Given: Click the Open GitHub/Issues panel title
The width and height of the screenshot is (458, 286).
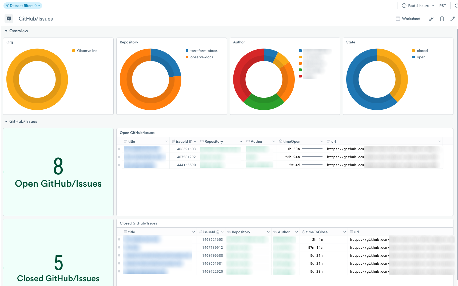Looking at the screenshot, I should (137, 133).
